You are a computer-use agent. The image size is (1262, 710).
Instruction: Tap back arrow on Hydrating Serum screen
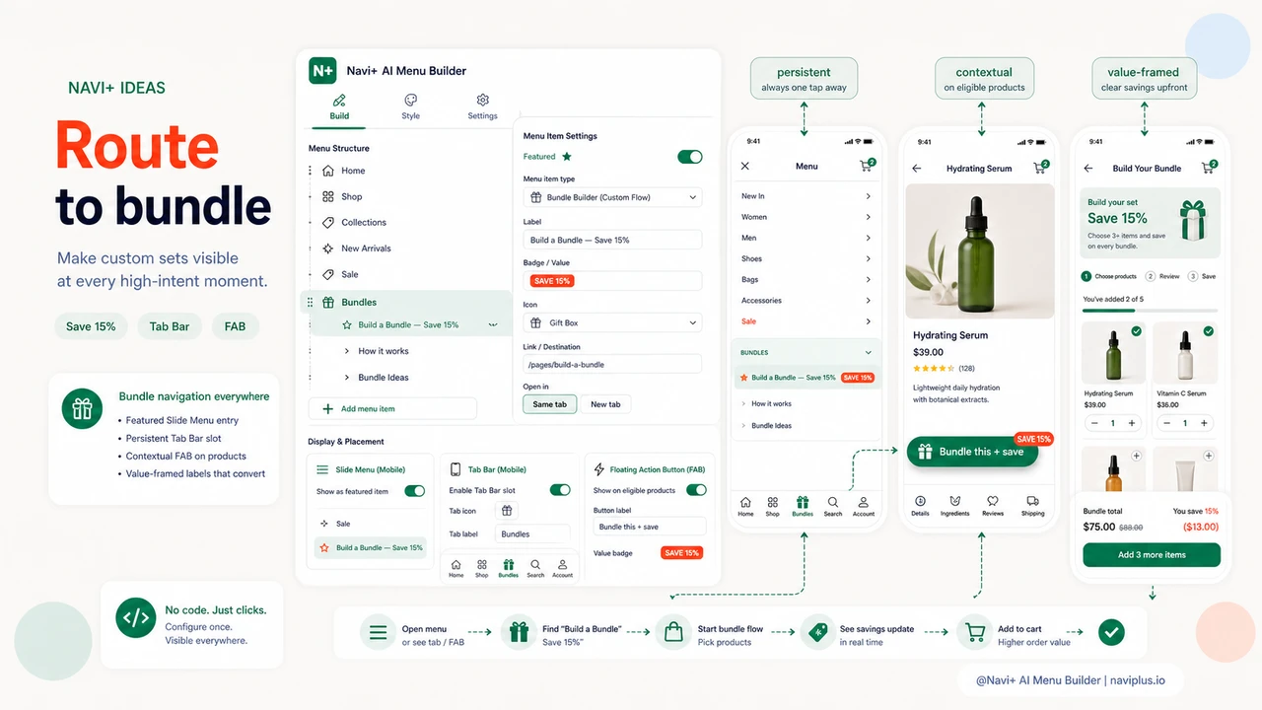917,169
